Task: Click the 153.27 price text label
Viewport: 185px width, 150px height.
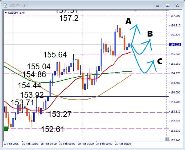Action: [x=60, y=114]
